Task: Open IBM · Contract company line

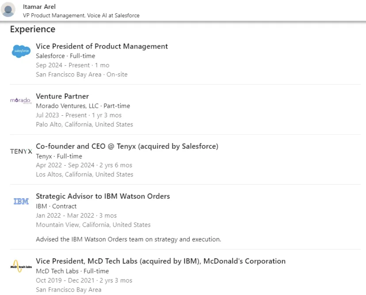Action: coord(56,206)
